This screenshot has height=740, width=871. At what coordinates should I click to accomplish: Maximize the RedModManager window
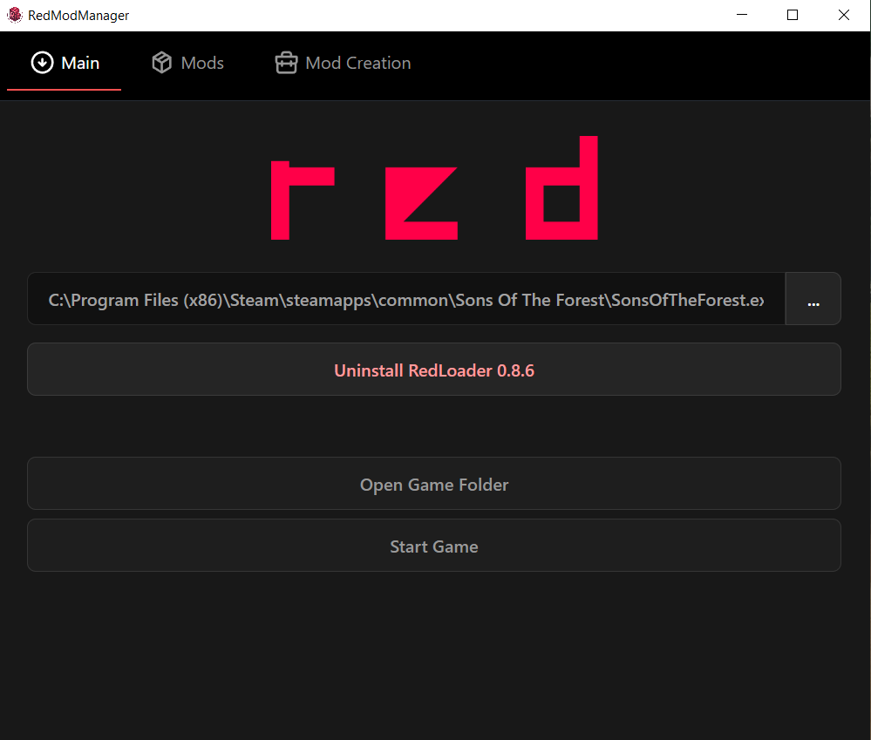pos(793,15)
